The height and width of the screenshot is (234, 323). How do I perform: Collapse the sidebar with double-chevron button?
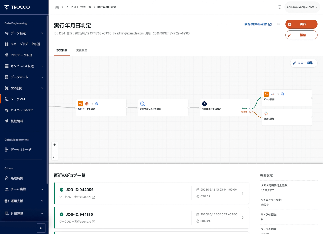(x=41, y=228)
